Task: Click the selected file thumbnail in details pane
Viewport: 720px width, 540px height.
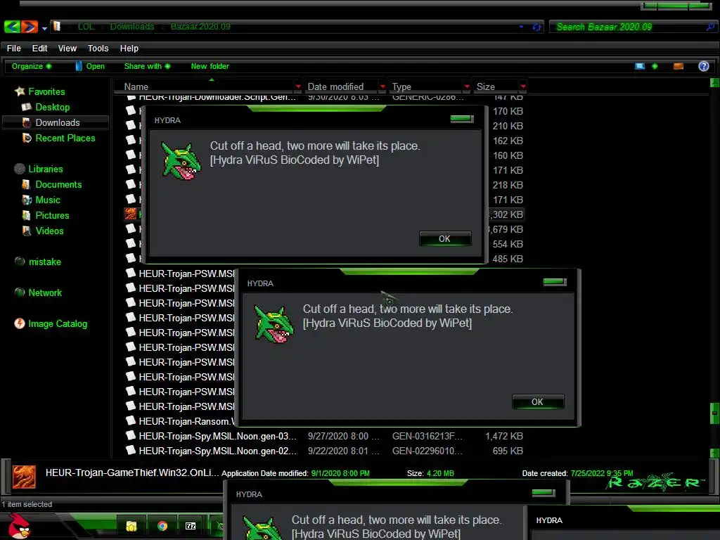Action: pyautogui.click(x=24, y=477)
